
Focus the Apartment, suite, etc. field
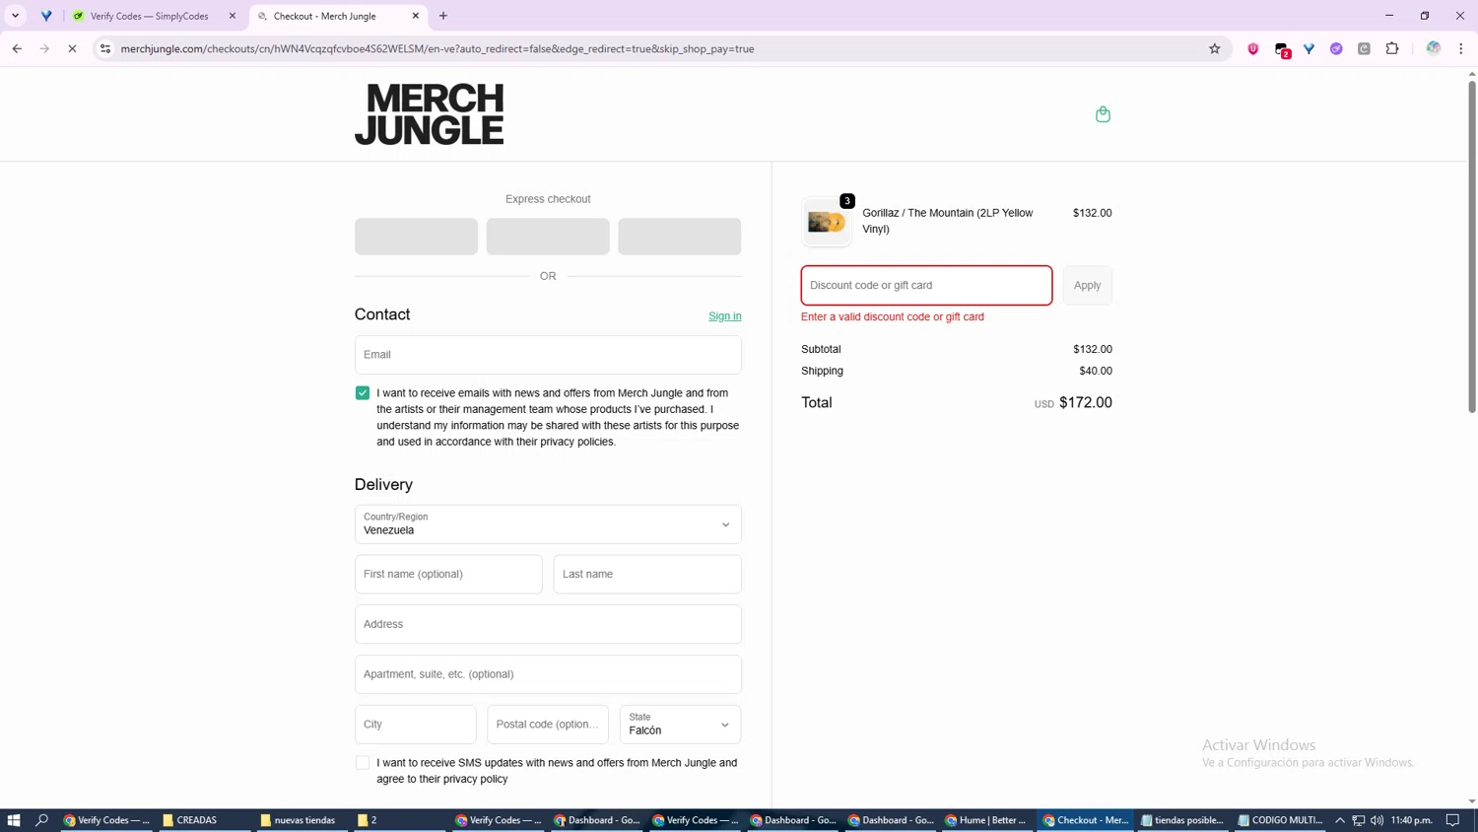[548, 674]
